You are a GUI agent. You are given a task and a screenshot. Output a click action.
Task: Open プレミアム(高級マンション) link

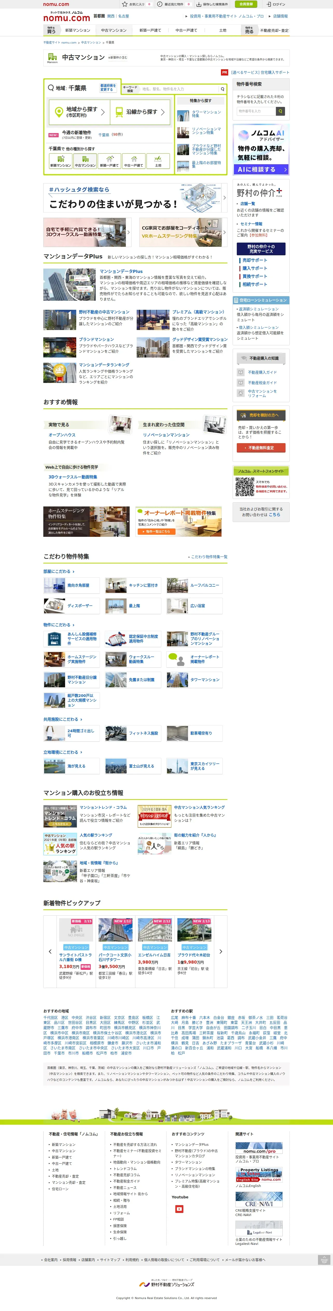pyautogui.click(x=198, y=312)
